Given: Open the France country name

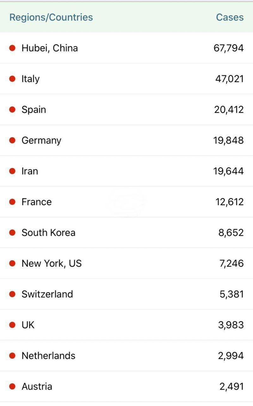Looking at the screenshot, I should 36,202.
